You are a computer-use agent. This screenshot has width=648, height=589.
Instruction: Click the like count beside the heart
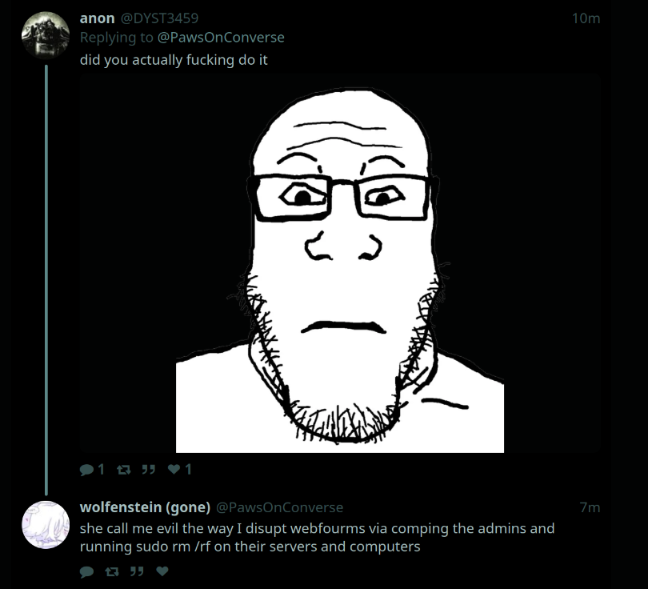[x=189, y=469]
